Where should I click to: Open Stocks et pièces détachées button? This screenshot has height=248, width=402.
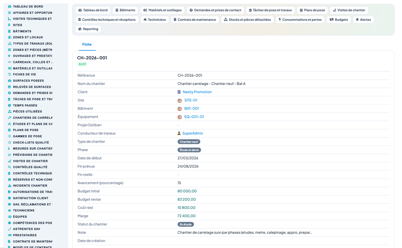248,20
